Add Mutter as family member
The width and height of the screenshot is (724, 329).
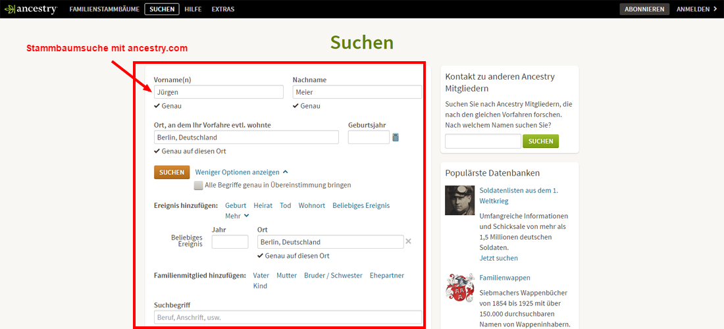pos(287,276)
